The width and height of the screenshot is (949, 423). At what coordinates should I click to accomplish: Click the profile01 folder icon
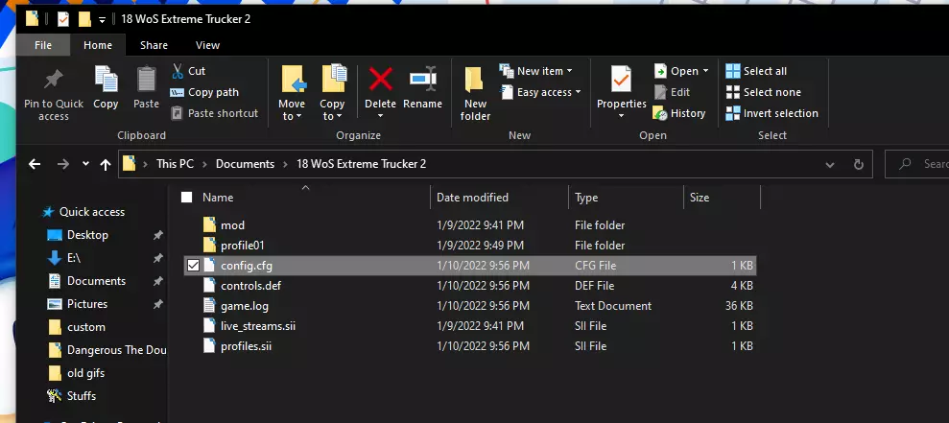click(209, 246)
